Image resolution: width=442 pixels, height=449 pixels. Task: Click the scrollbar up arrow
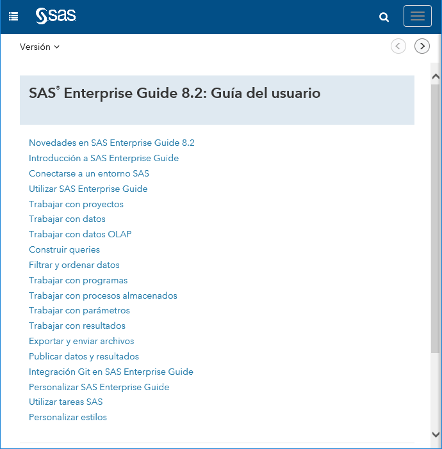tap(436, 75)
